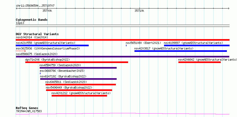Open dgv71n206 (ByrskaBishop2022) label
Image resolution: width=237 pixels, height=117 pixels.
(x=47, y=60)
